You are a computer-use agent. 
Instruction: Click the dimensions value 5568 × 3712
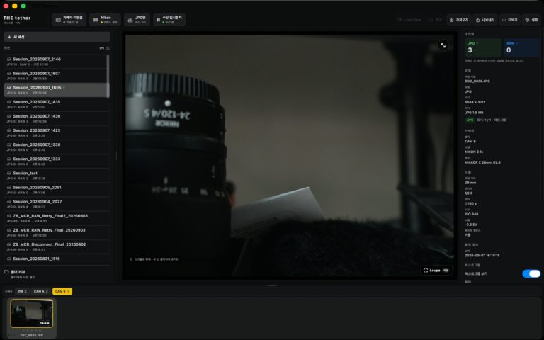coord(475,102)
